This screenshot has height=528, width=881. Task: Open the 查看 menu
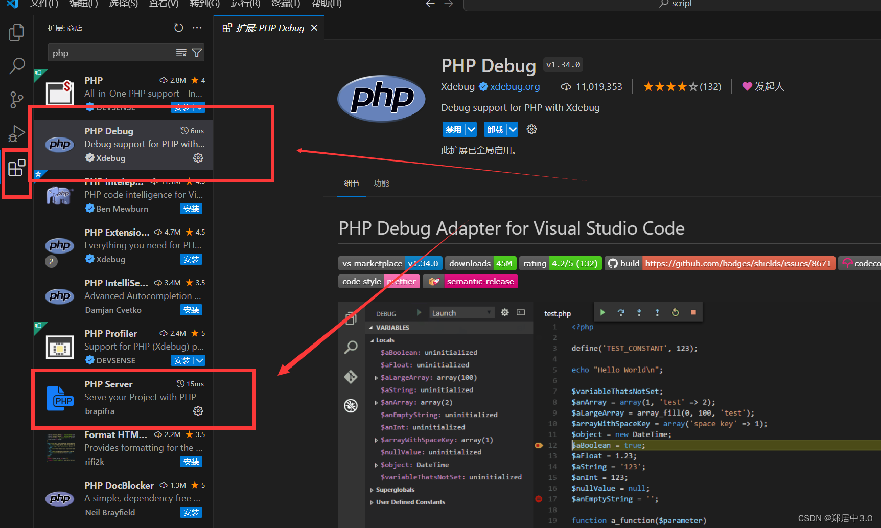pos(164,4)
